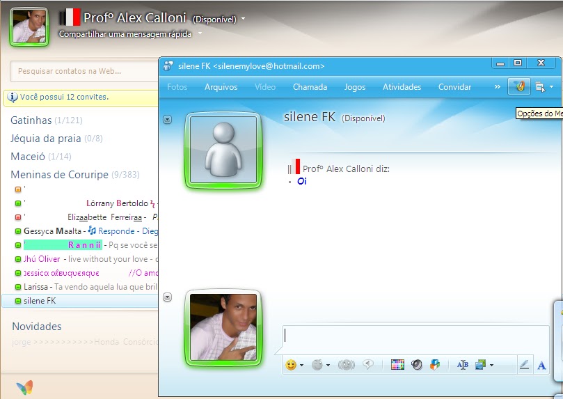This screenshot has width=563, height=399.
Task: Collapse your own display picture in chat
Action: (x=167, y=297)
